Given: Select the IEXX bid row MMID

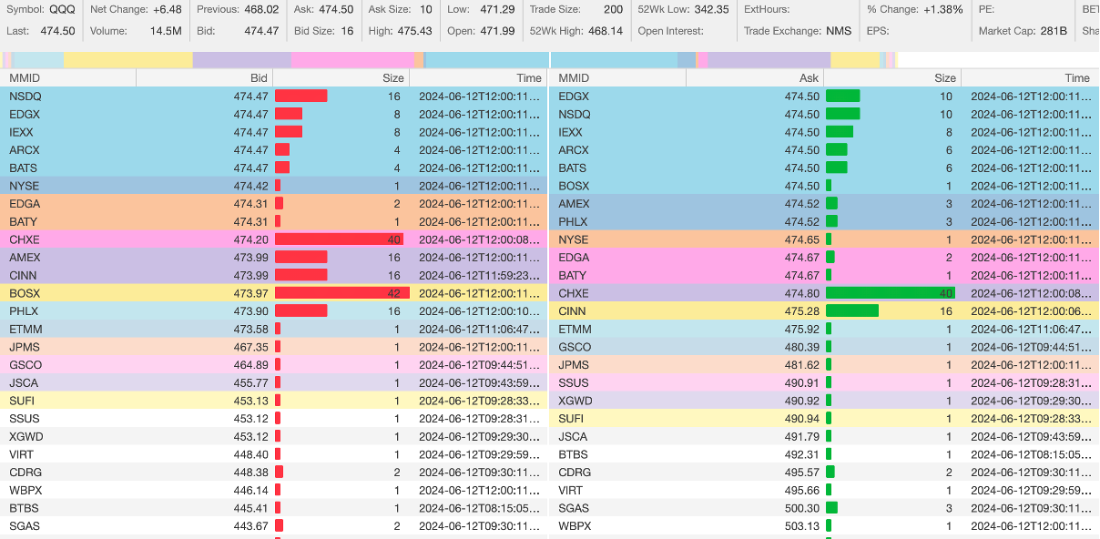Looking at the screenshot, I should (23, 132).
